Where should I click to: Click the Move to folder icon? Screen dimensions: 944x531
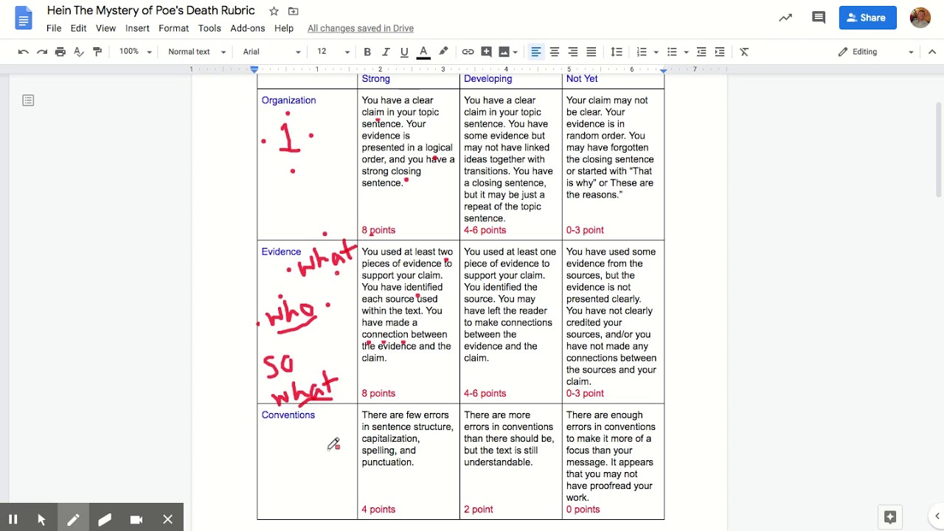tap(294, 11)
